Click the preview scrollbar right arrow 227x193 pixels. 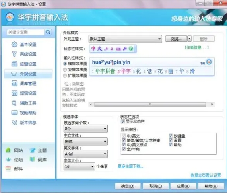click(x=212, y=104)
